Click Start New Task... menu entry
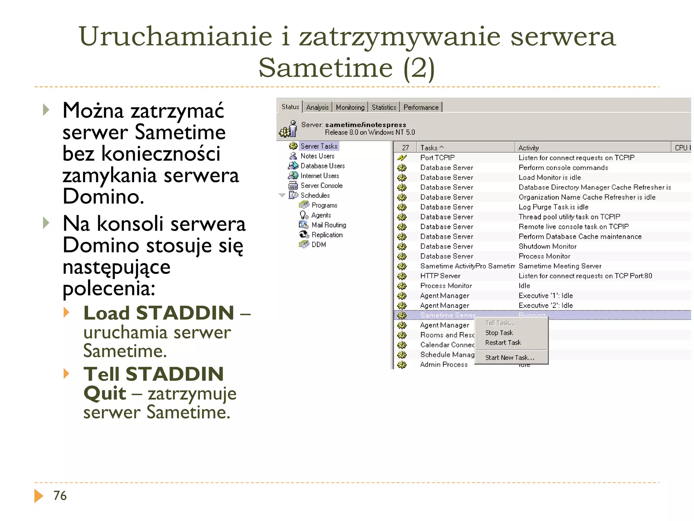The height and width of the screenshot is (521, 694). 510,358
